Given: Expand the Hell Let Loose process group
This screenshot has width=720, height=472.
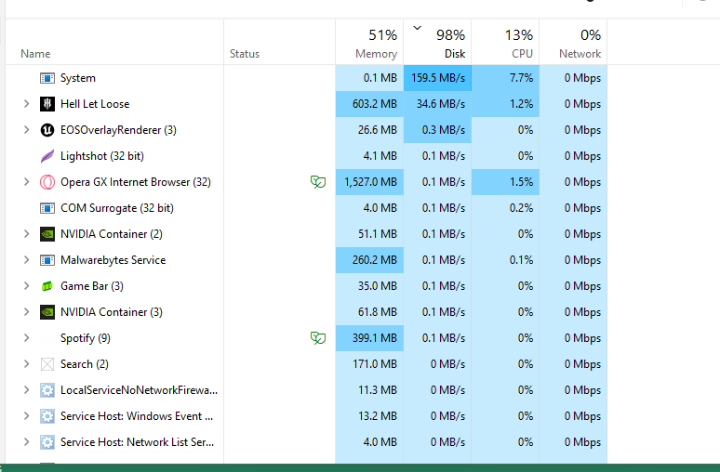Looking at the screenshot, I should 27,104.
